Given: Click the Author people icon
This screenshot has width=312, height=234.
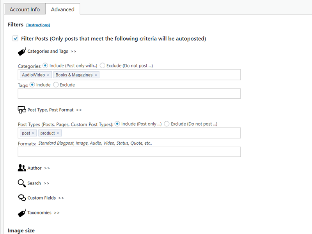Looking at the screenshot, I should click(x=22, y=168).
